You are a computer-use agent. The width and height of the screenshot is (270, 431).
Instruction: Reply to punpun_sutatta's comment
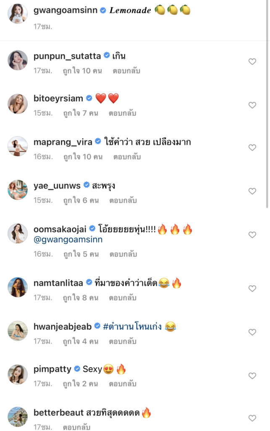pos(126,71)
